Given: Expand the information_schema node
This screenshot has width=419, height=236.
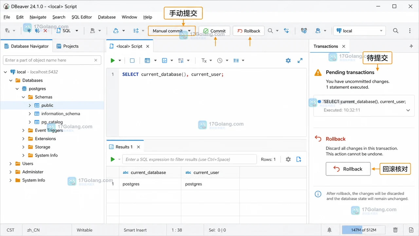Looking at the screenshot, I should coord(29,114).
